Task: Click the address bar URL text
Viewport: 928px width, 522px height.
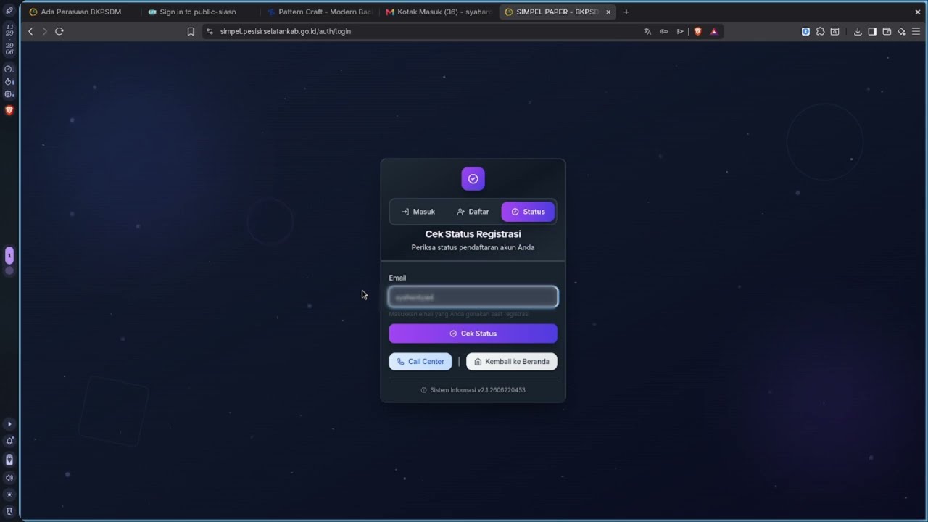Action: (x=286, y=31)
